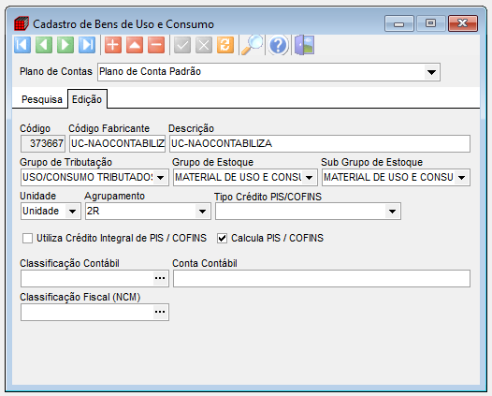Image resolution: width=492 pixels, height=396 pixels.
Task: Close the Cadastro de Bens window
Action: pos(463,23)
